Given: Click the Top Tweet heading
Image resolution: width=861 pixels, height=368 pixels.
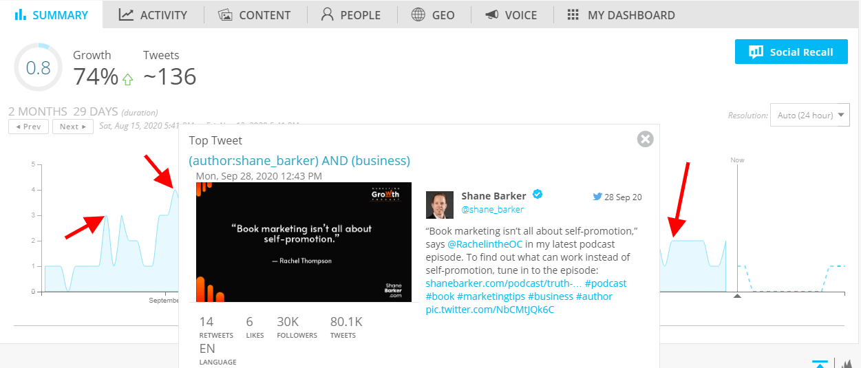Looking at the screenshot, I should pos(215,141).
